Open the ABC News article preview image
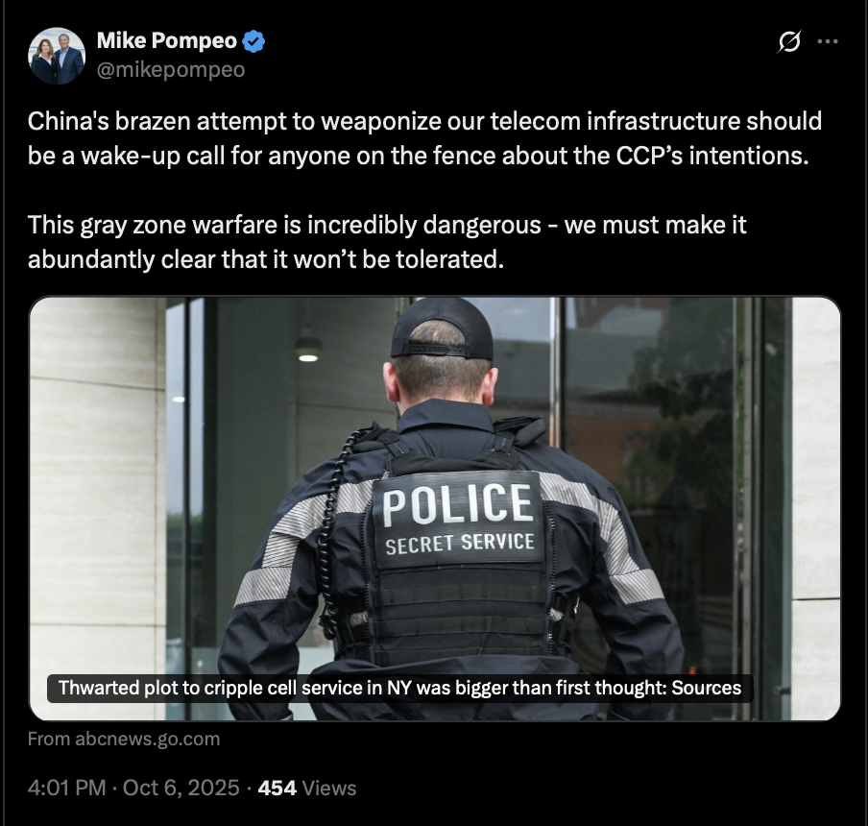This screenshot has width=868, height=826. click(435, 508)
